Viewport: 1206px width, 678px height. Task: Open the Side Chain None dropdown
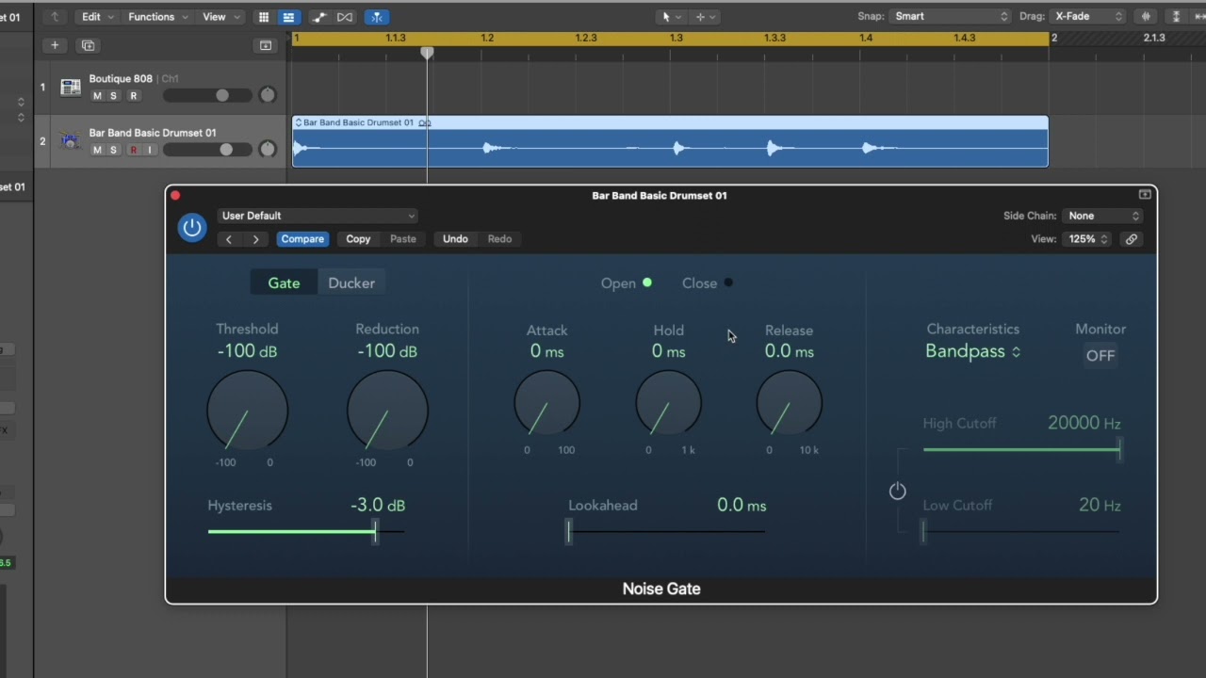pyautogui.click(x=1102, y=216)
